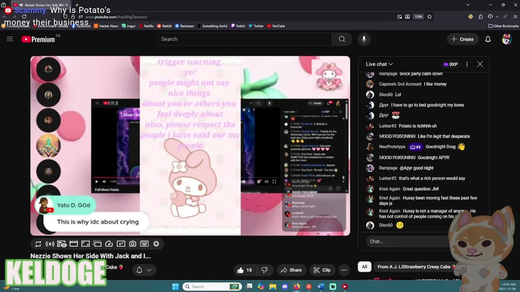
Task: Toggle cinema mode clapperboard icon
Action: (x=73, y=244)
